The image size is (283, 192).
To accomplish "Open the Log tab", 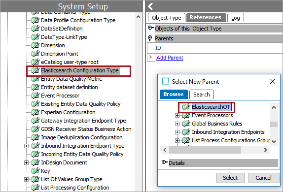I will click(x=236, y=18).
